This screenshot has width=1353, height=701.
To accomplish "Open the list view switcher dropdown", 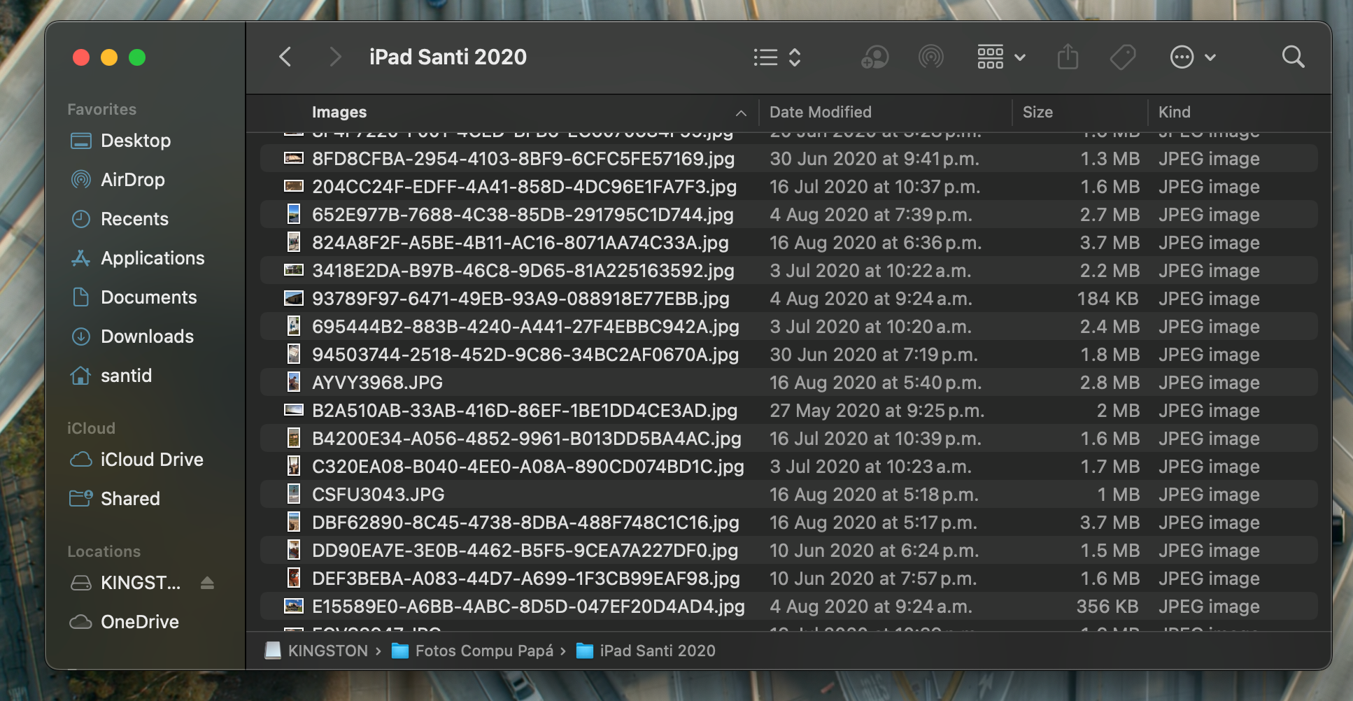I will click(777, 57).
